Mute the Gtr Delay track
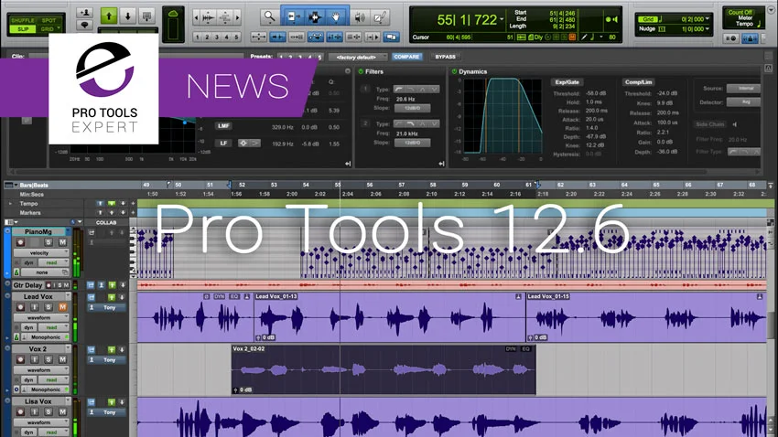778x437 pixels. coord(66,285)
